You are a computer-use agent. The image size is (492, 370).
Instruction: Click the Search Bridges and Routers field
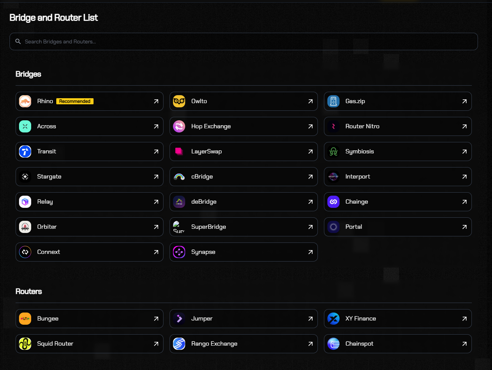[x=243, y=41]
